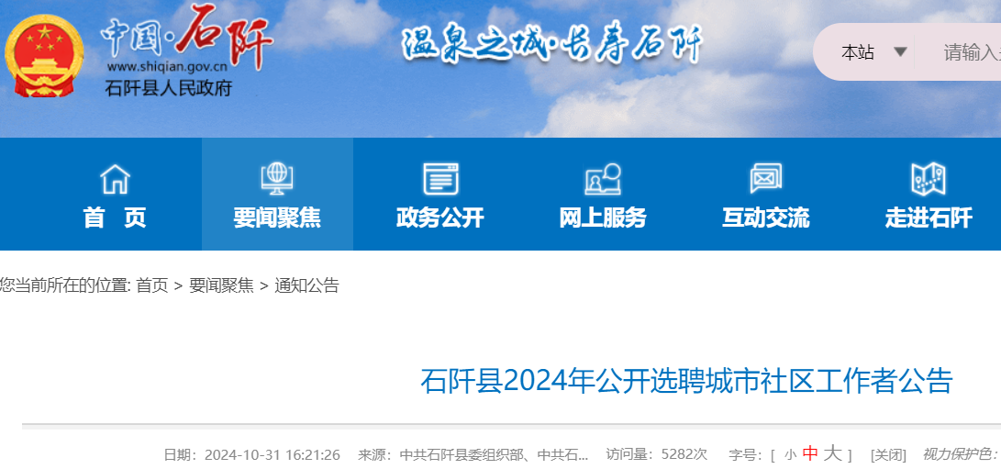Set font size to medium (中)

point(810,453)
